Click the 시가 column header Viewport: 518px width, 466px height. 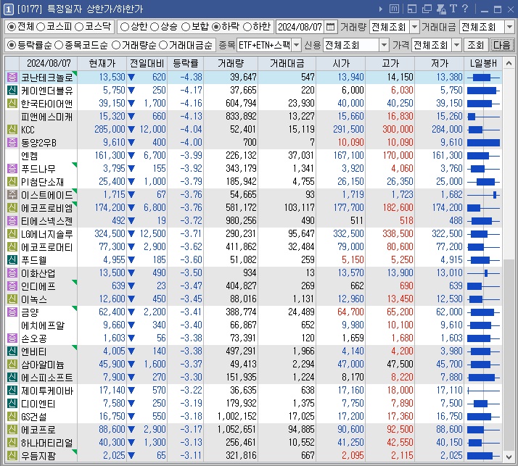point(340,63)
